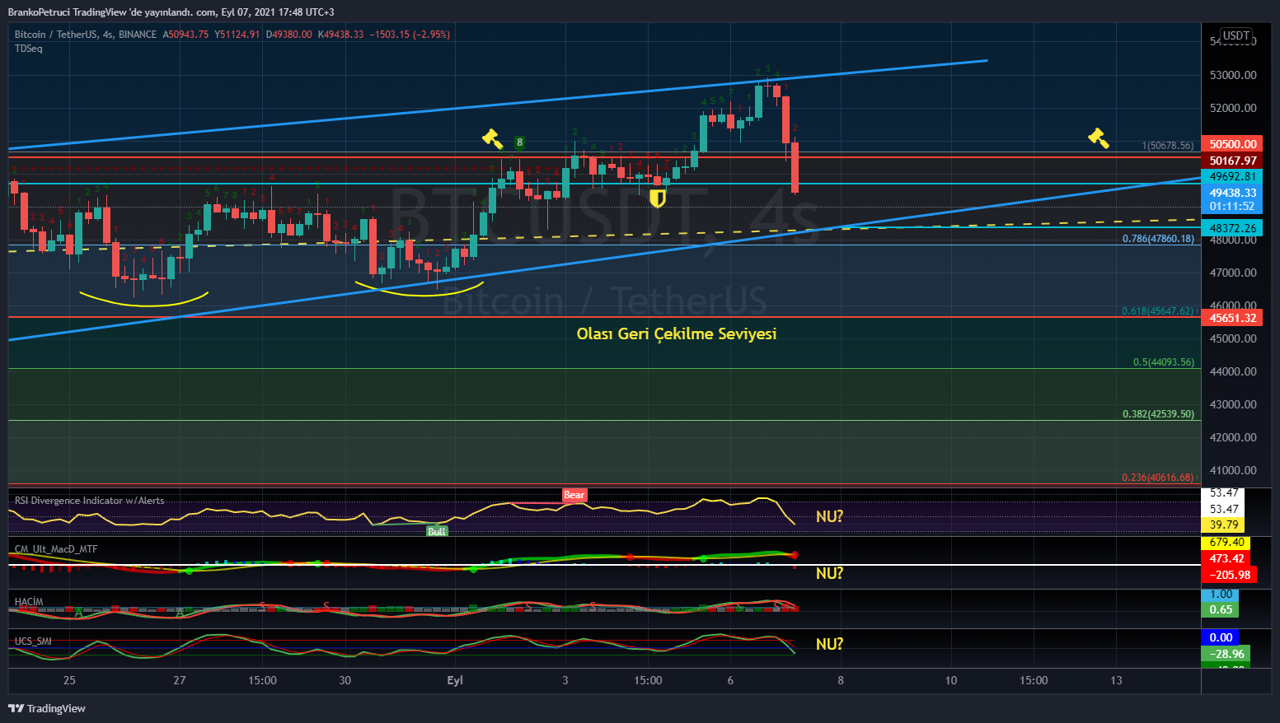
Task: Click the dark red 50167.97 price label
Action: pyautogui.click(x=1231, y=161)
